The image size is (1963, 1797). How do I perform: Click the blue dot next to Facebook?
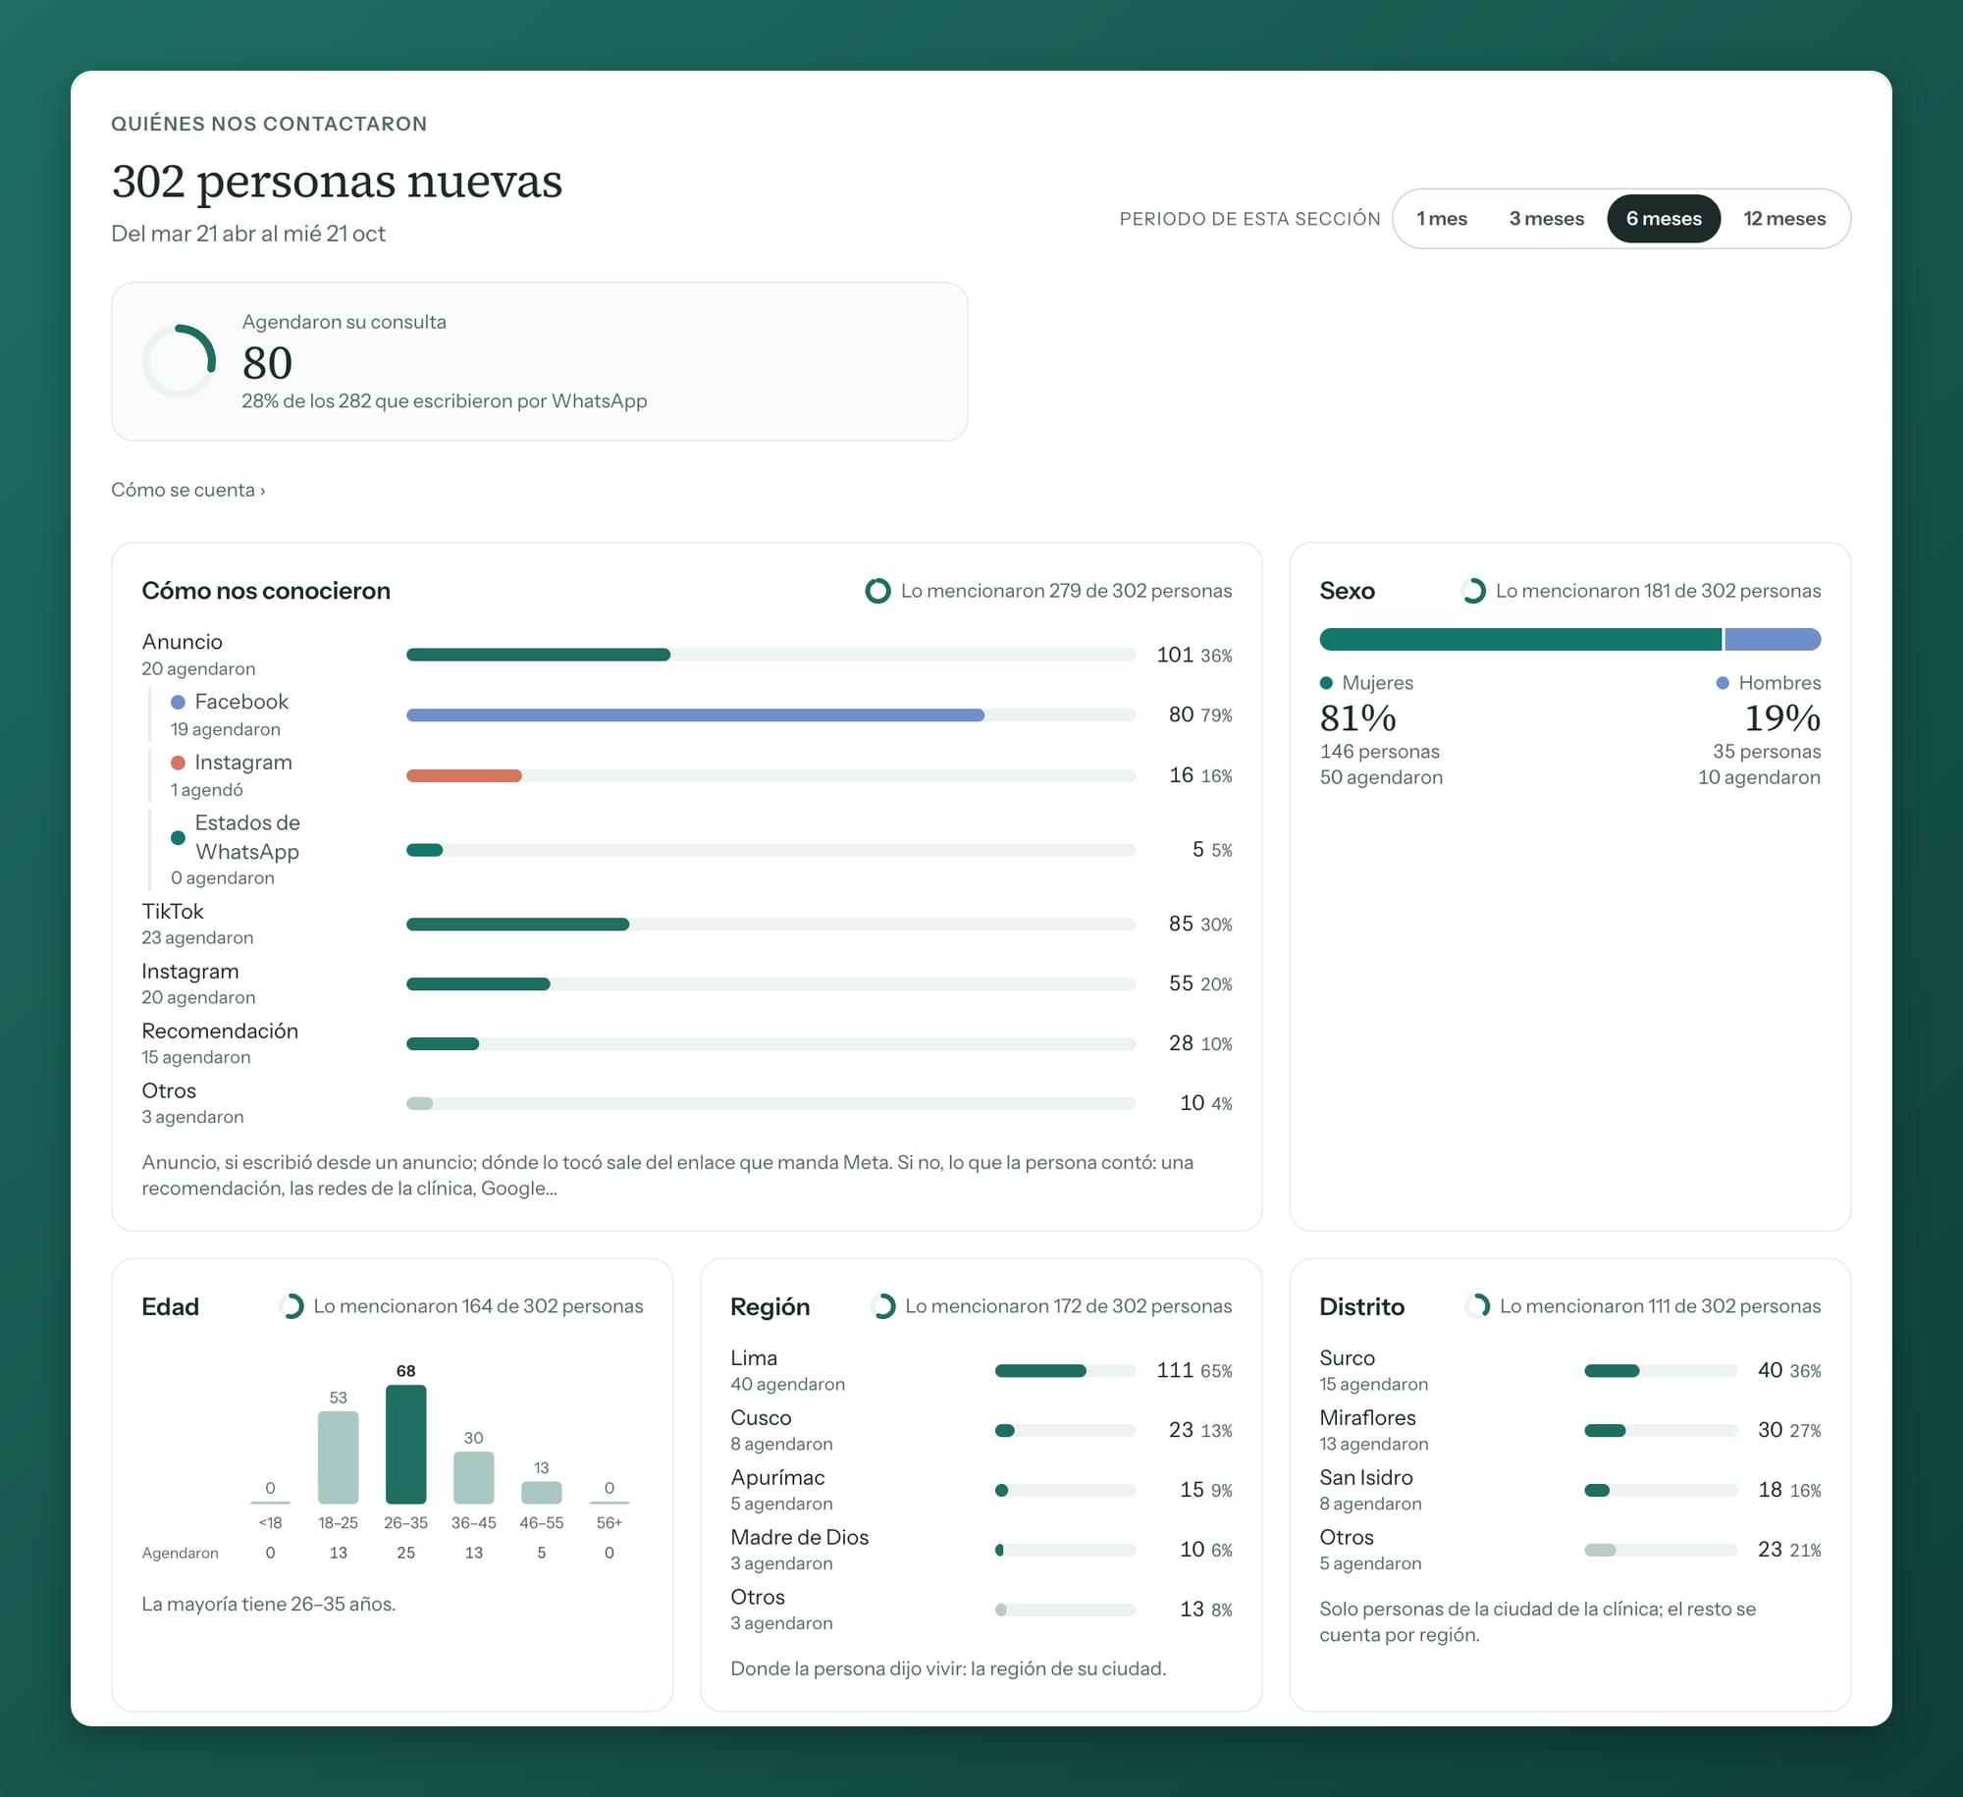point(178,702)
